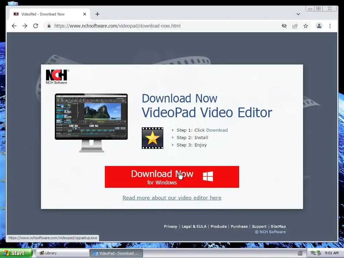Screen dimensions: 344x258
Task: Open the Support footer link
Action: [259, 226]
